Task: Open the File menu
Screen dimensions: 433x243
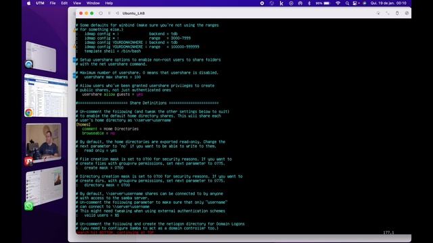Action: coord(53,3)
